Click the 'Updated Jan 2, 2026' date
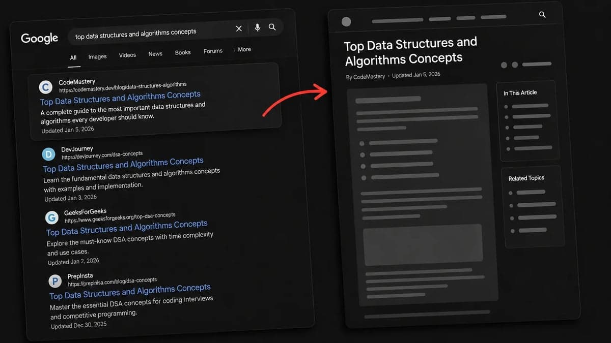The width and height of the screenshot is (611, 343). [x=73, y=262]
